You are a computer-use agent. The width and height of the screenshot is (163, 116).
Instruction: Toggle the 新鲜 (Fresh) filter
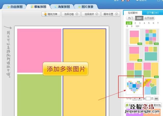click(139, 18)
